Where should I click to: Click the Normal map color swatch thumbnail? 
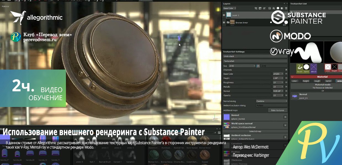(227, 117)
